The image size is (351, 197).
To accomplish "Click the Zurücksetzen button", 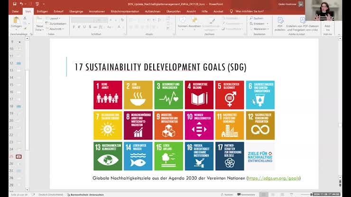I will (x=57, y=23).
